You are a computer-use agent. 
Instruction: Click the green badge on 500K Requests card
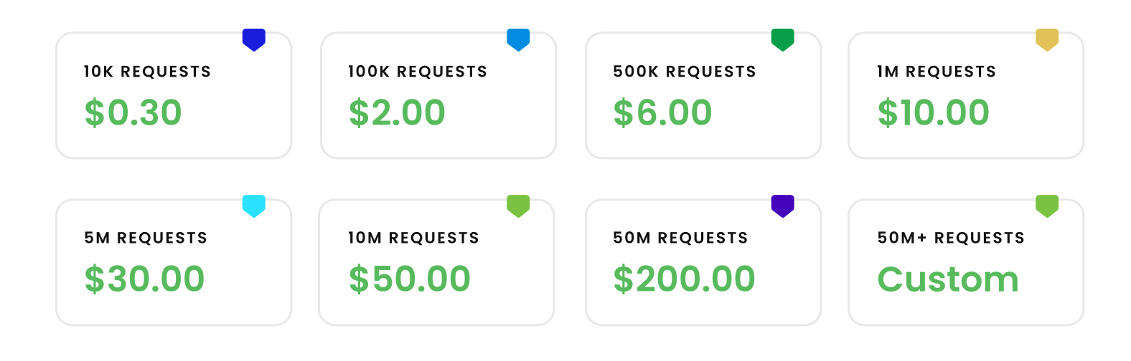click(782, 39)
